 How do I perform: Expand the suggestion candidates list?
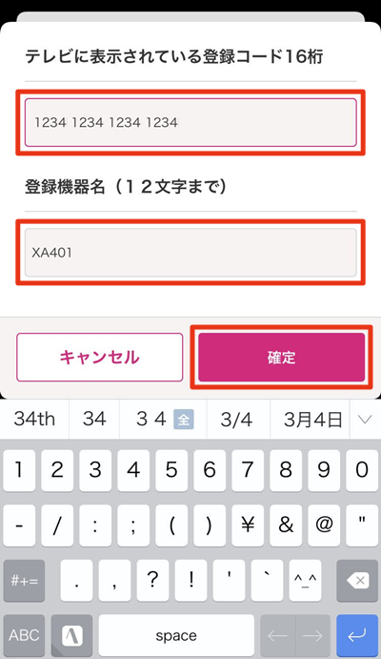(x=365, y=419)
